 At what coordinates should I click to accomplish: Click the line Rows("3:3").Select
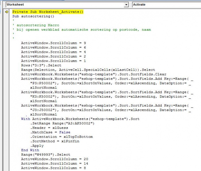coord(41,65)
